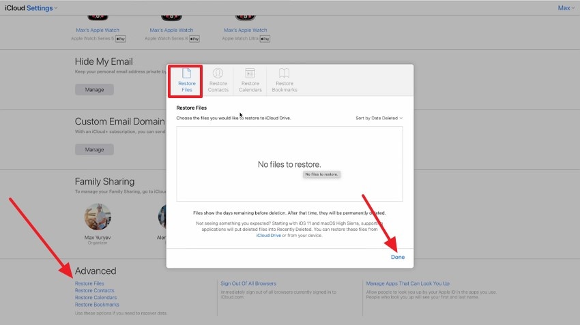The height and width of the screenshot is (325, 580).
Task: Click Sign Out Of All Browsers
Action: point(248,283)
